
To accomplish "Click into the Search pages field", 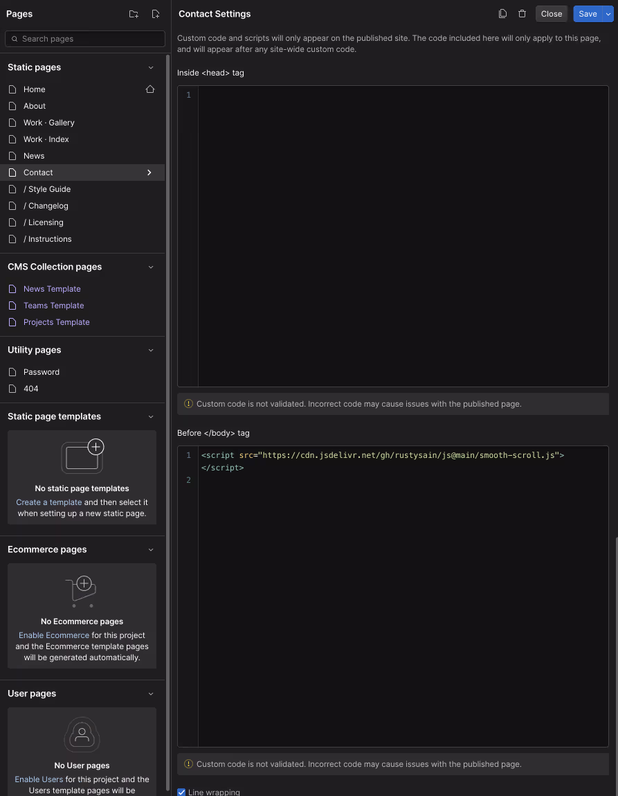I will 85,39.
